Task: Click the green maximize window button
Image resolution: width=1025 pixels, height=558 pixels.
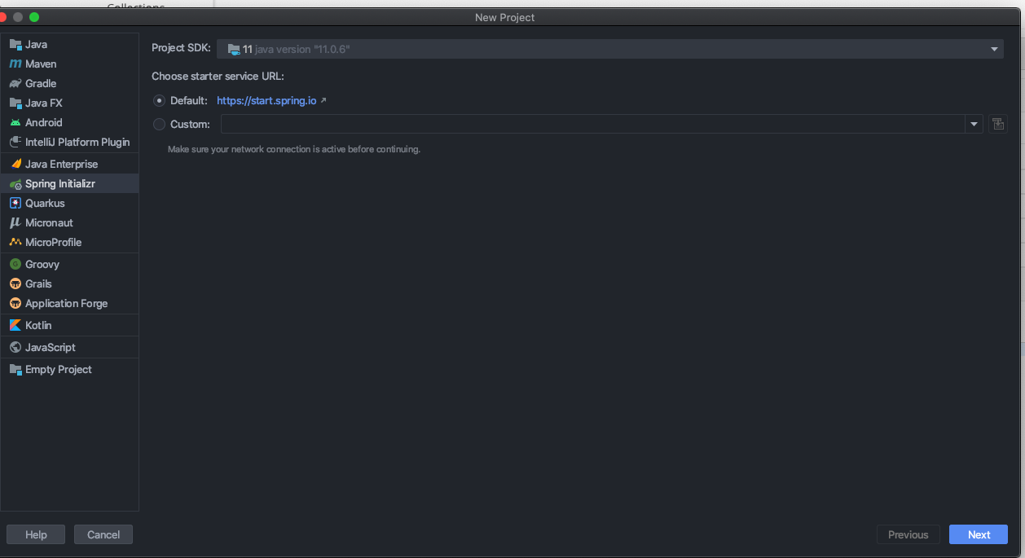Action: click(x=34, y=17)
